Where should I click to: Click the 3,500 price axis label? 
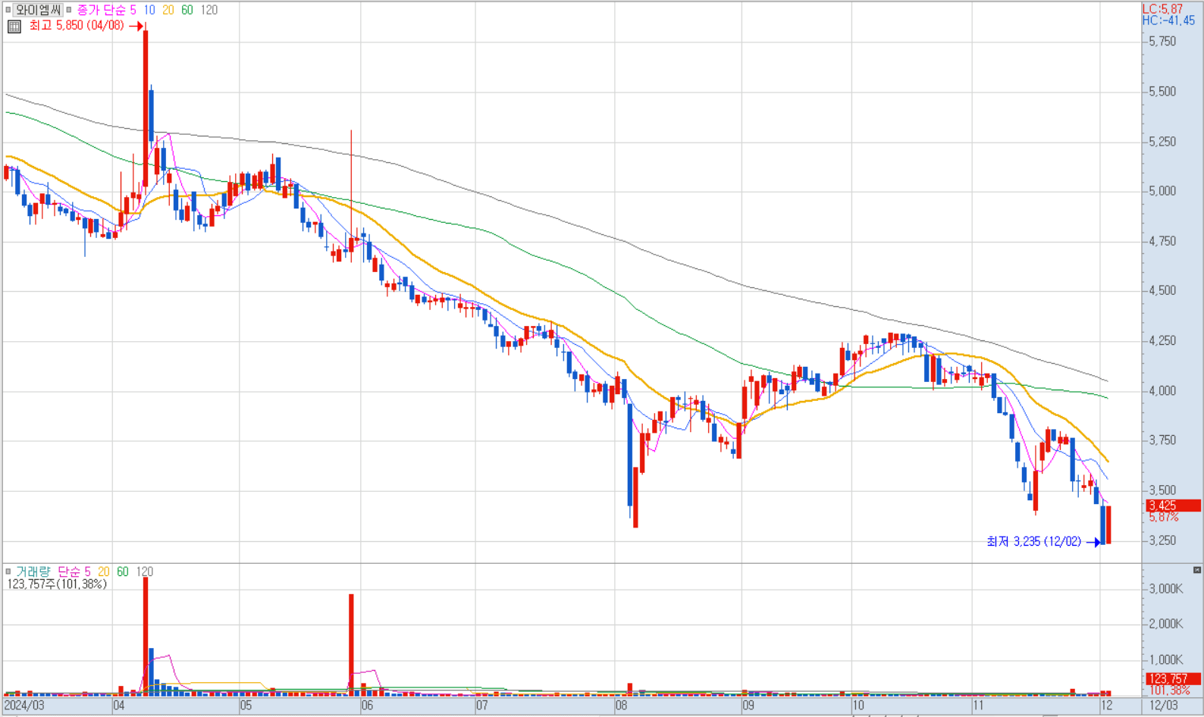[x=1162, y=490]
